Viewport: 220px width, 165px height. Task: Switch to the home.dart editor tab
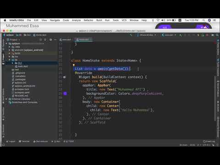click(x=83, y=39)
